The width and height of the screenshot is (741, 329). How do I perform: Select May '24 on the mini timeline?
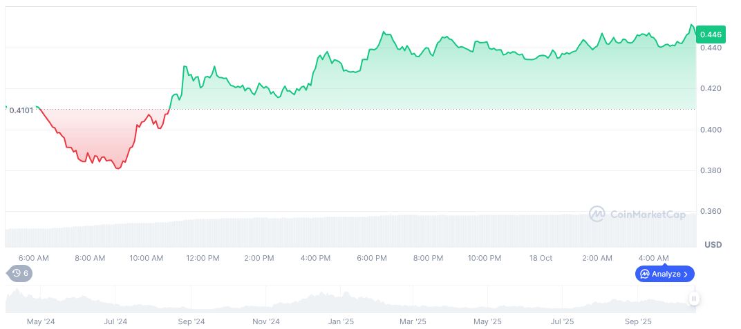39,321
